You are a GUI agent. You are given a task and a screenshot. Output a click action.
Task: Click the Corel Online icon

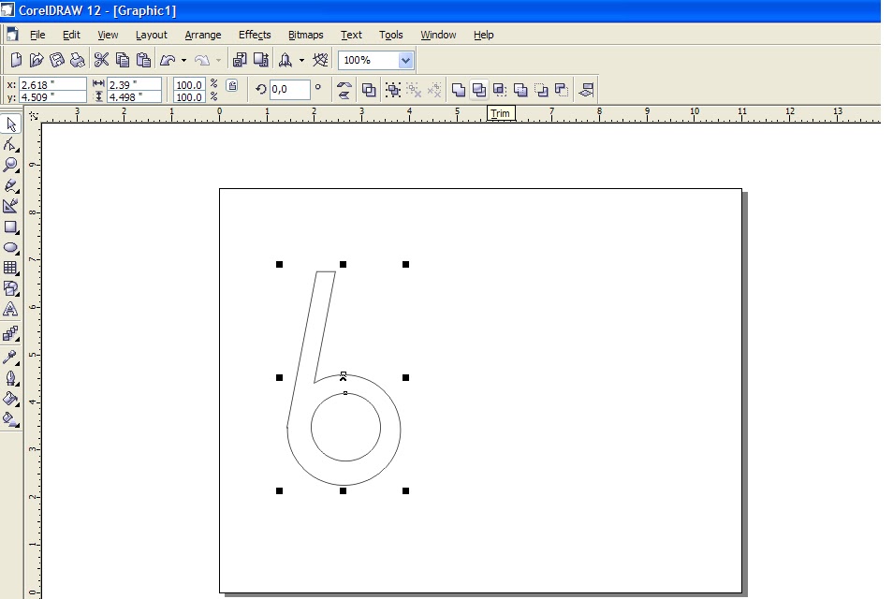[321, 60]
